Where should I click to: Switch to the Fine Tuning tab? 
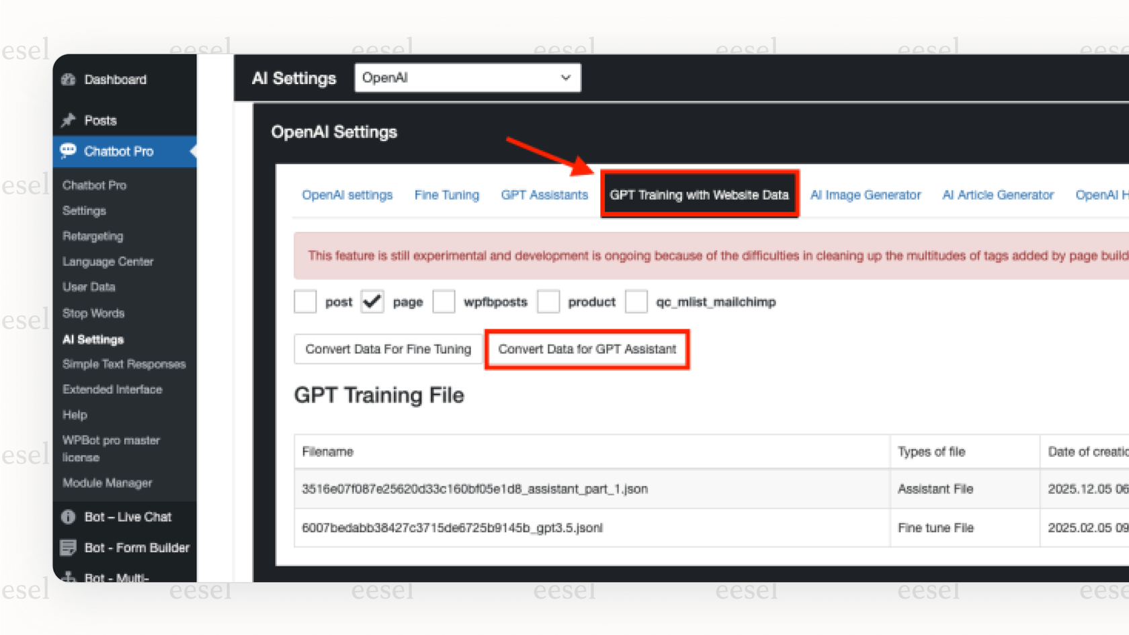tap(446, 195)
